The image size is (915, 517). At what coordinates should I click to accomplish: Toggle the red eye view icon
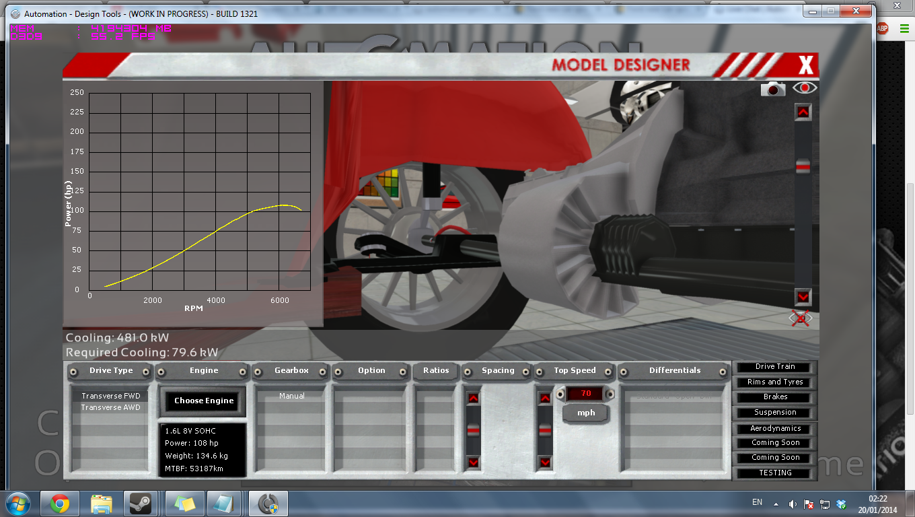804,88
